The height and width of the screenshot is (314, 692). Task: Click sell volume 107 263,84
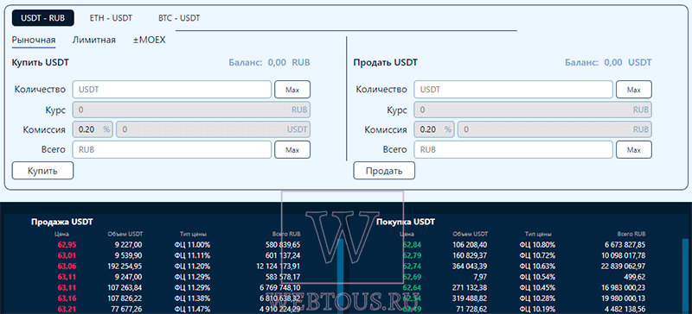pos(125,287)
